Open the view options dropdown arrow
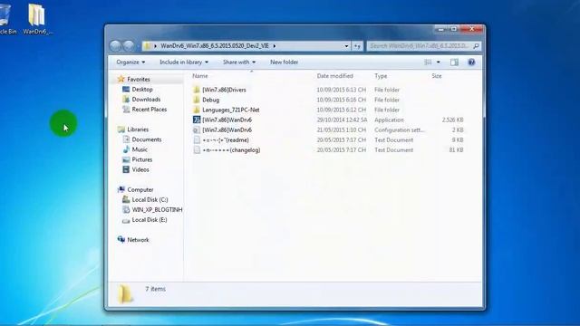 click(x=439, y=62)
